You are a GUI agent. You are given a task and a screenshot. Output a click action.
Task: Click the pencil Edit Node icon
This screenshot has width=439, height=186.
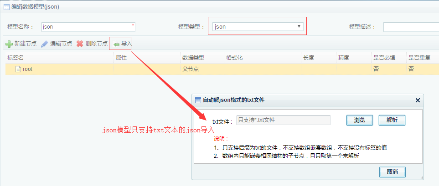pyautogui.click(x=45, y=44)
